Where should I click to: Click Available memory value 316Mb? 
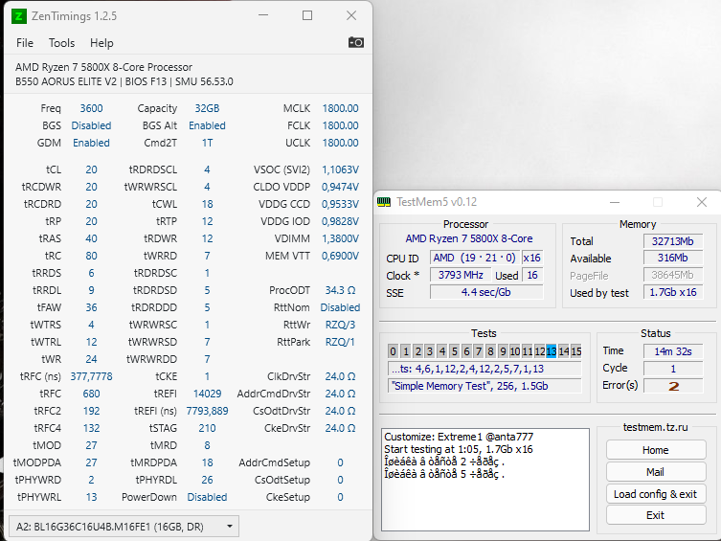pyautogui.click(x=673, y=258)
